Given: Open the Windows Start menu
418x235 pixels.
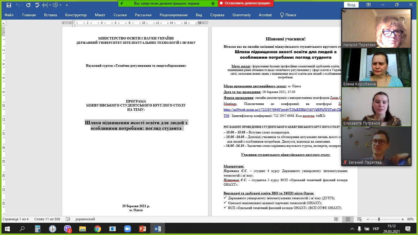Looking at the screenshot, I should 7,229.
